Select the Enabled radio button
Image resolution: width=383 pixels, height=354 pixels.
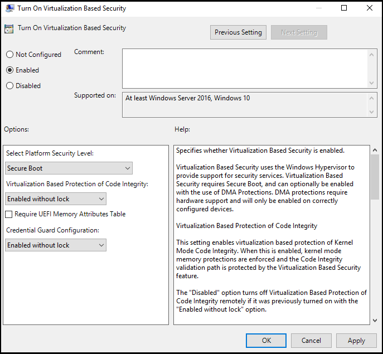pyautogui.click(x=9, y=70)
